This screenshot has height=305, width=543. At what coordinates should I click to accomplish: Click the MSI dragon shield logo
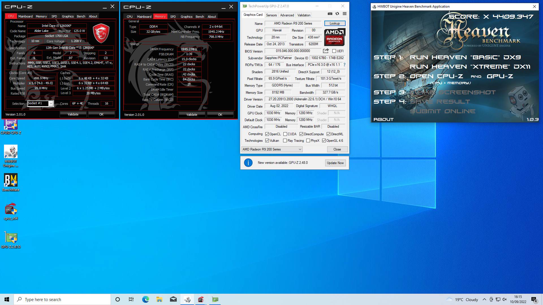tap(101, 33)
